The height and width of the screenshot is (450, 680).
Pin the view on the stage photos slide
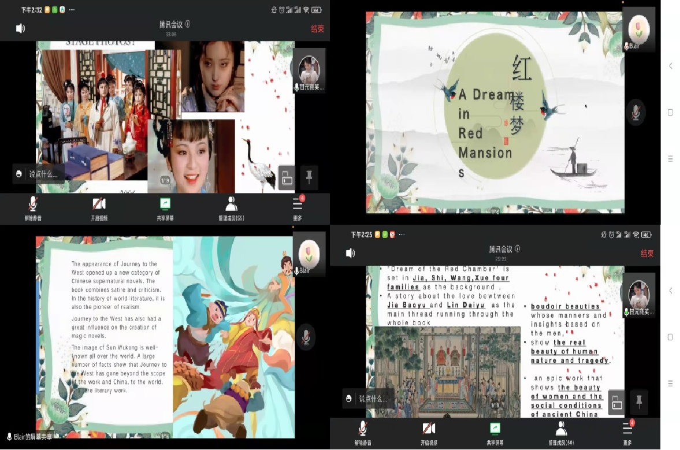tap(309, 178)
